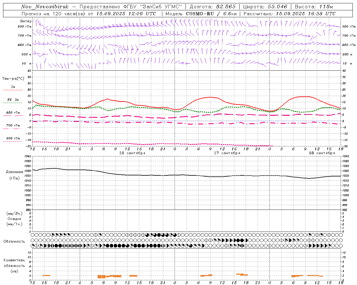The height and width of the screenshot is (285, 357).
Task: Click the 500 м wind level label on left
Action: 27,54
